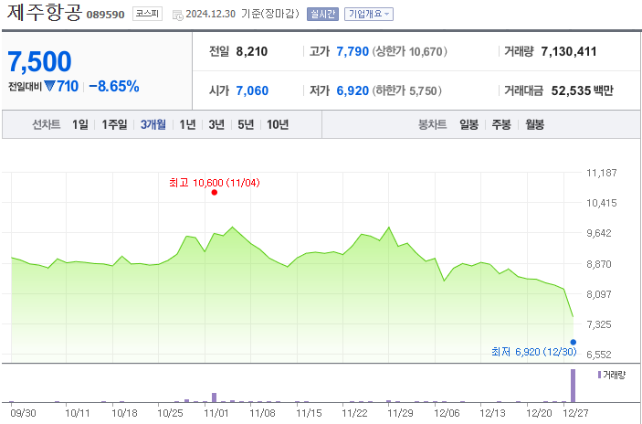Click the 최저 6,920 (12/30) label
642x424 pixels.
534,352
